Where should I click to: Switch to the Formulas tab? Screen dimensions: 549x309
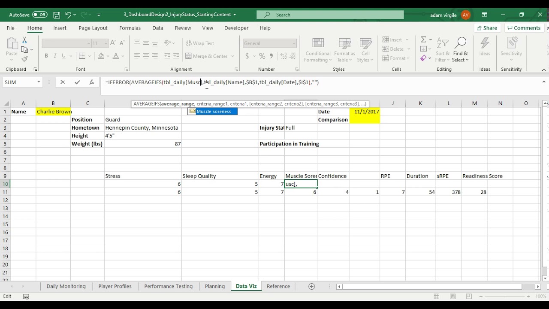pyautogui.click(x=130, y=28)
